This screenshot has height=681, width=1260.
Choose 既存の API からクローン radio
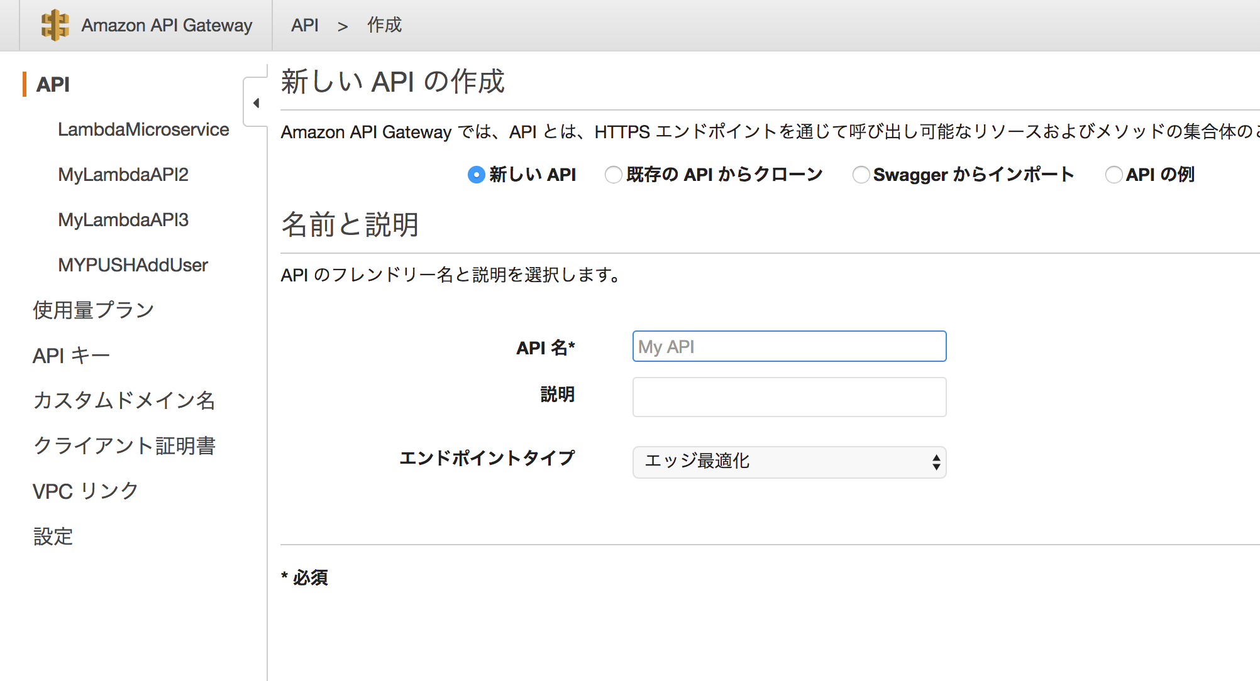pos(613,175)
